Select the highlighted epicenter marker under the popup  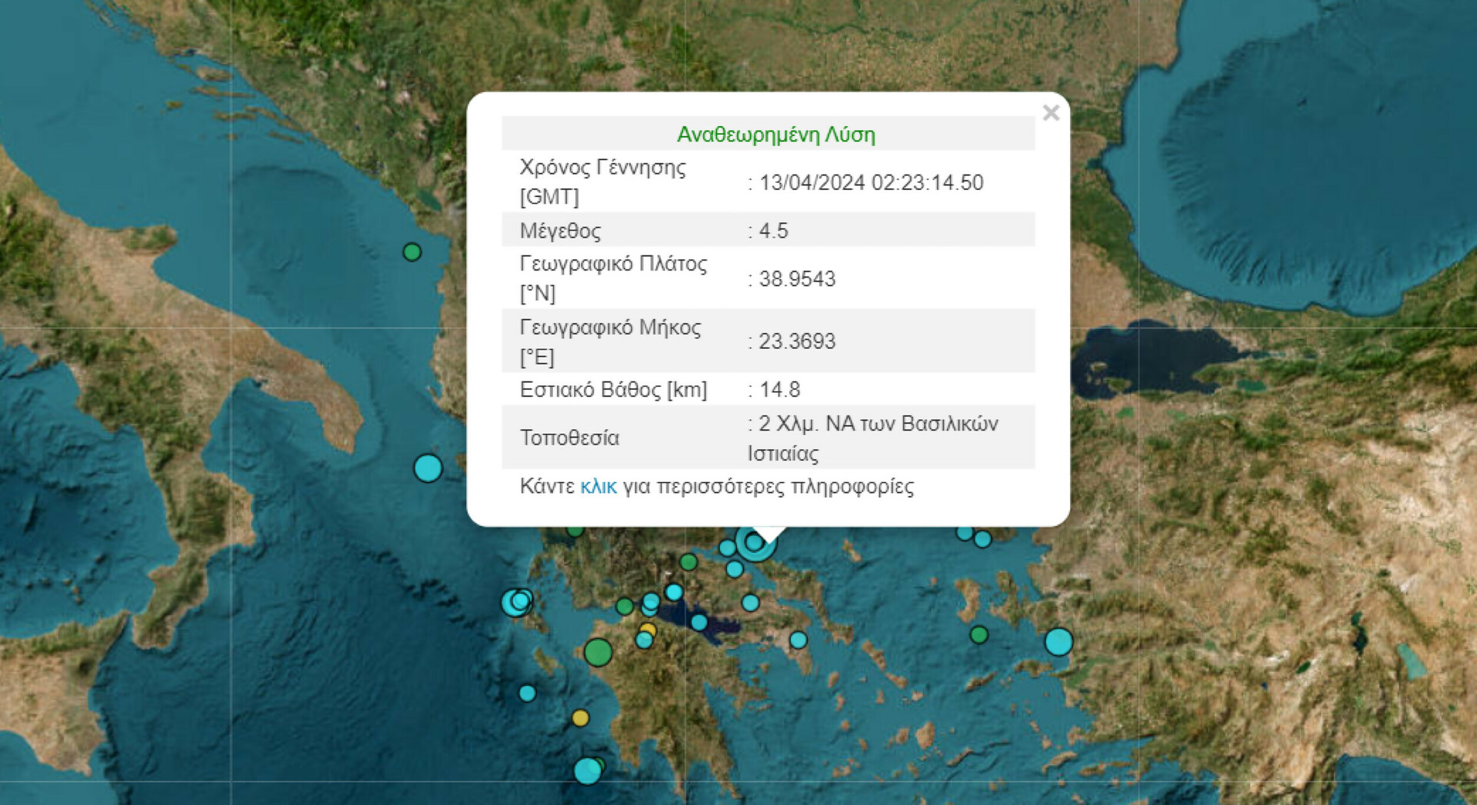click(755, 543)
